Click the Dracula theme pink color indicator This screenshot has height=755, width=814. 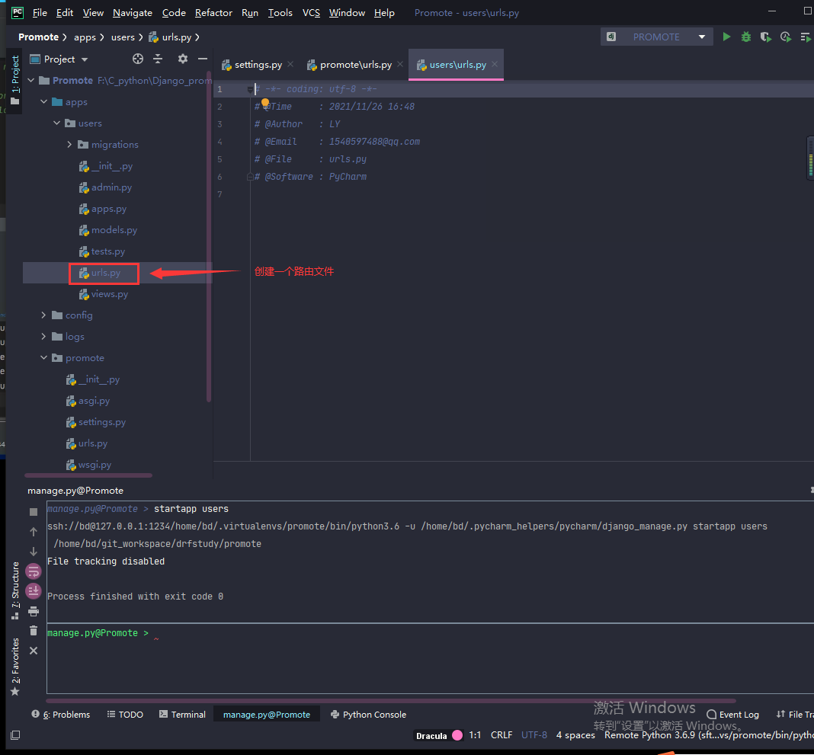click(457, 735)
